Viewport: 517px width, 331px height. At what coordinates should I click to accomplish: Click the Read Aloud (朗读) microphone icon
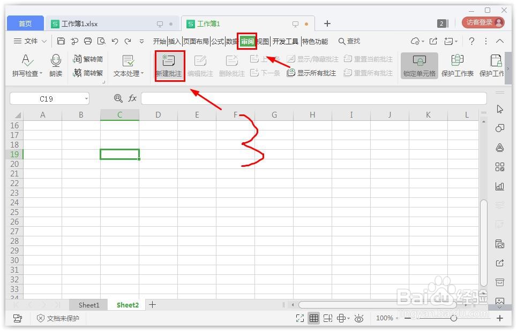tap(56, 60)
